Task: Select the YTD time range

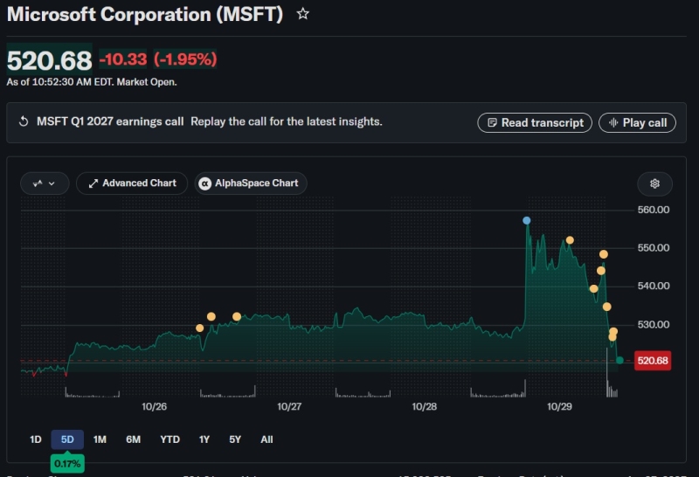Action: [170, 439]
